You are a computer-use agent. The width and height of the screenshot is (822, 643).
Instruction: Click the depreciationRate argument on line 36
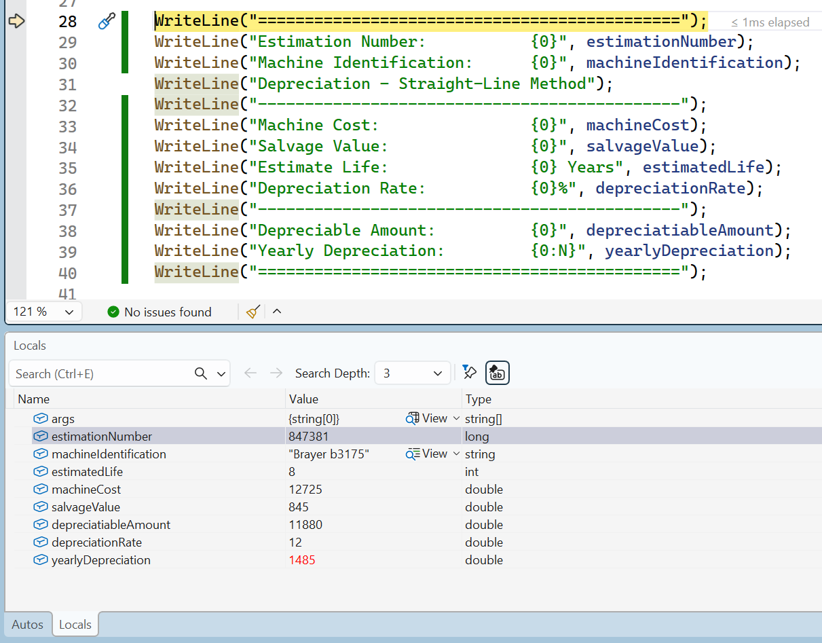pos(671,188)
